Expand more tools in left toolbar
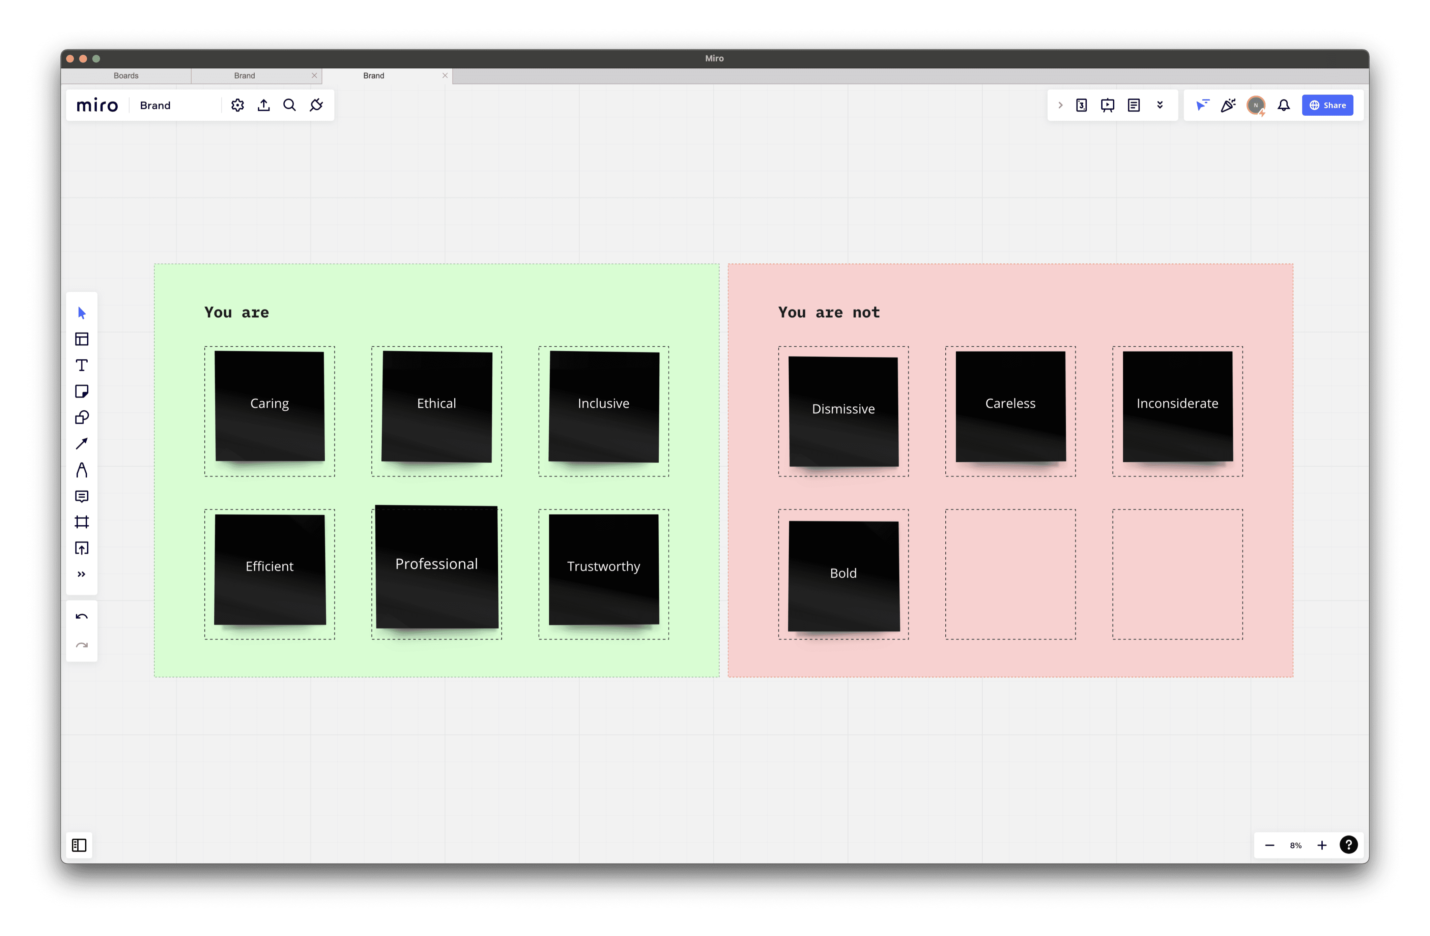 tap(82, 574)
